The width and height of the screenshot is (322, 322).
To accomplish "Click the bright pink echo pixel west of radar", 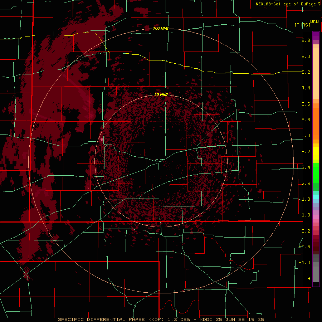I will [x=102, y=140].
